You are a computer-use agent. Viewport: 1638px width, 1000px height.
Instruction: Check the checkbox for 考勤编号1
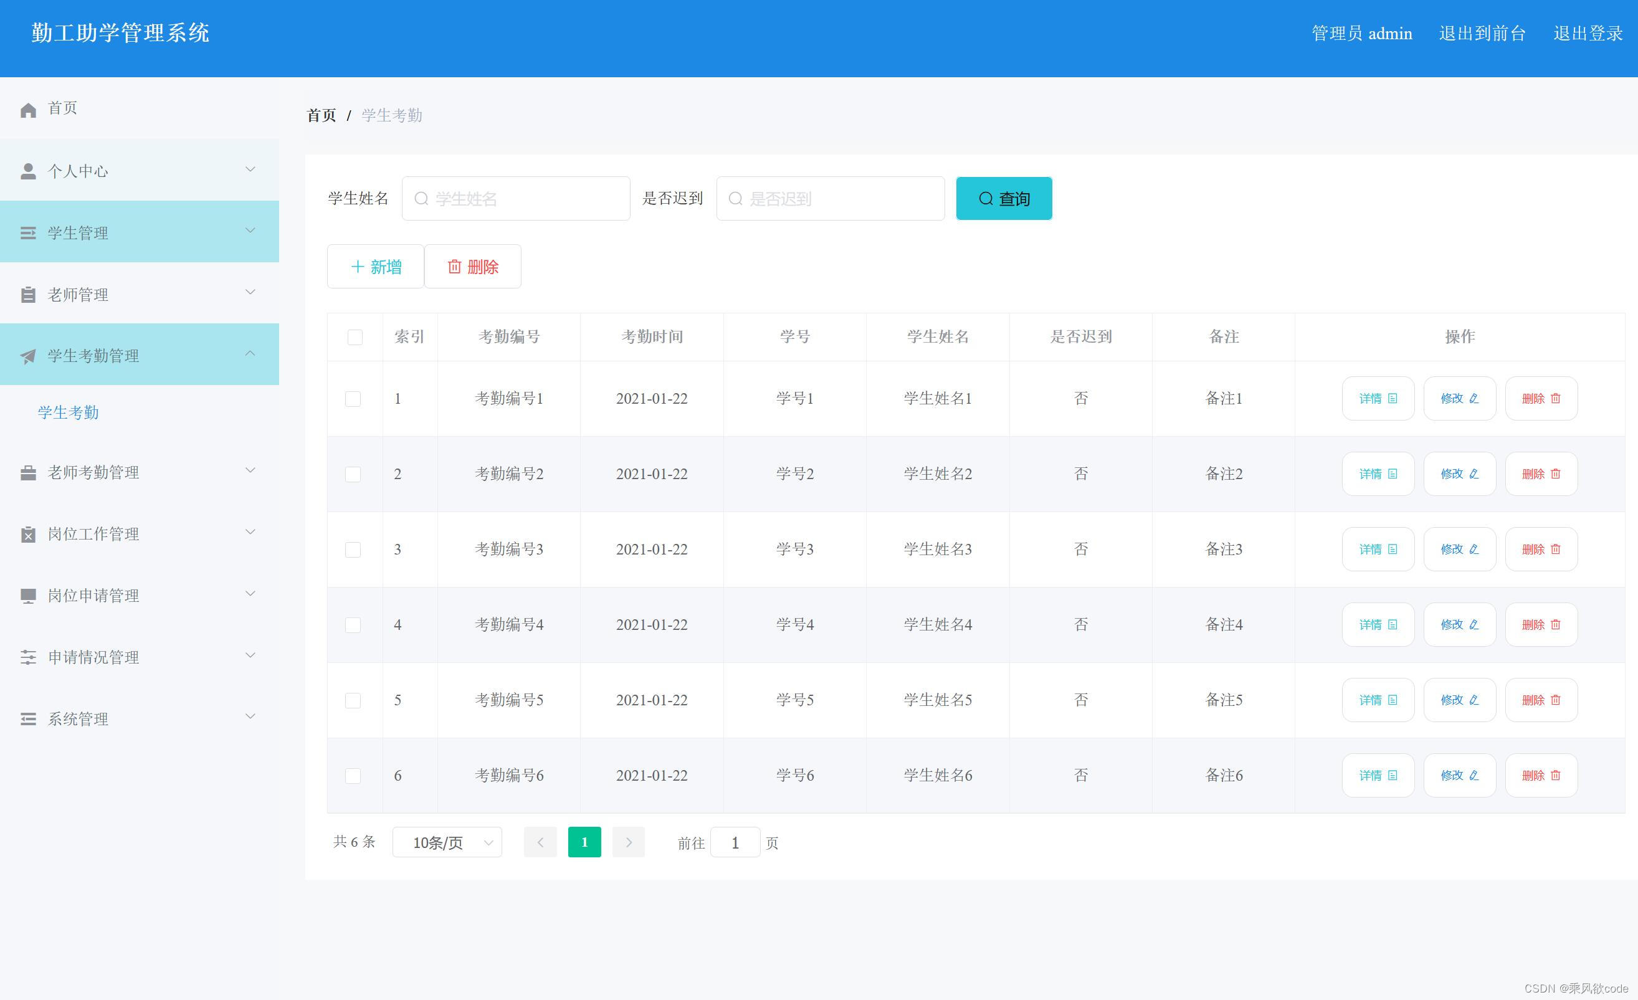click(x=353, y=398)
